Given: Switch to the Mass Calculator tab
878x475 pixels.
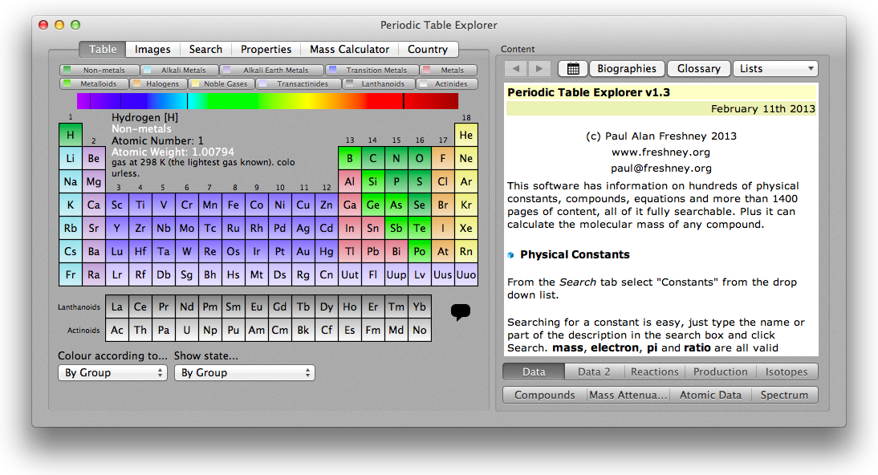Looking at the screenshot, I should (x=350, y=49).
